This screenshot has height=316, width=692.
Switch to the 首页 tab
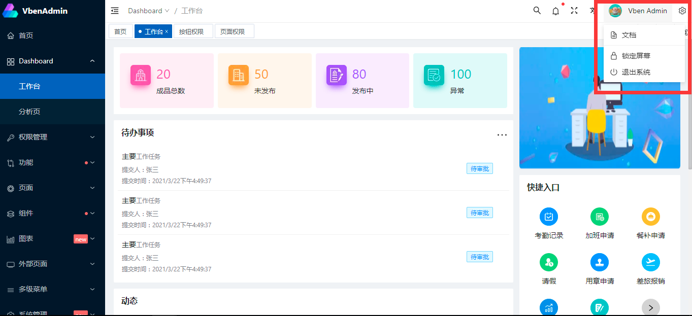tap(120, 31)
